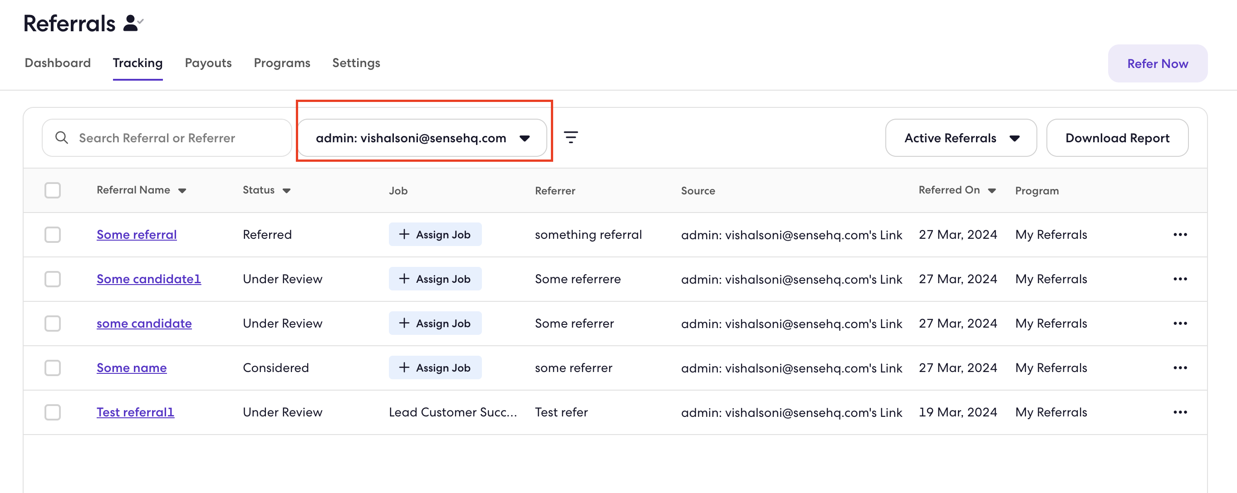The width and height of the screenshot is (1237, 493).
Task: Assign Job for Some candidate1
Action: coord(435,279)
